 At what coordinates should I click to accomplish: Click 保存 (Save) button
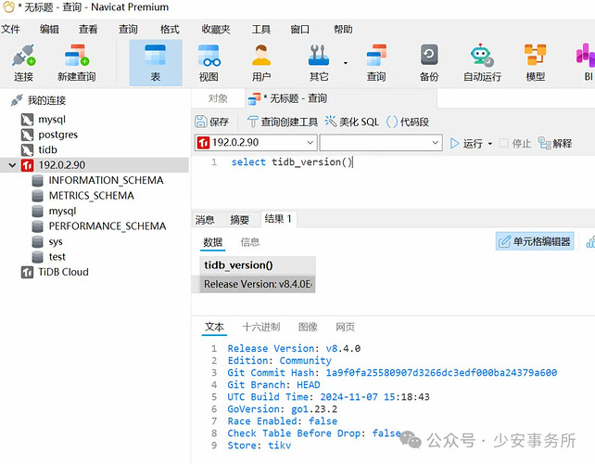211,122
